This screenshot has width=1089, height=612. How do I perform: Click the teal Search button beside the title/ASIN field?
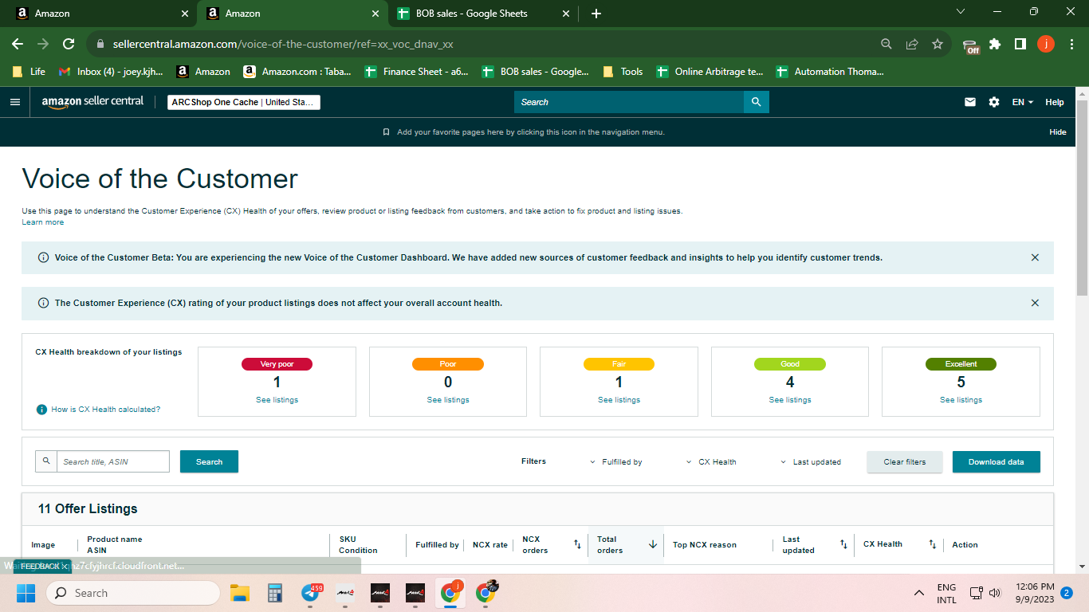(x=209, y=461)
